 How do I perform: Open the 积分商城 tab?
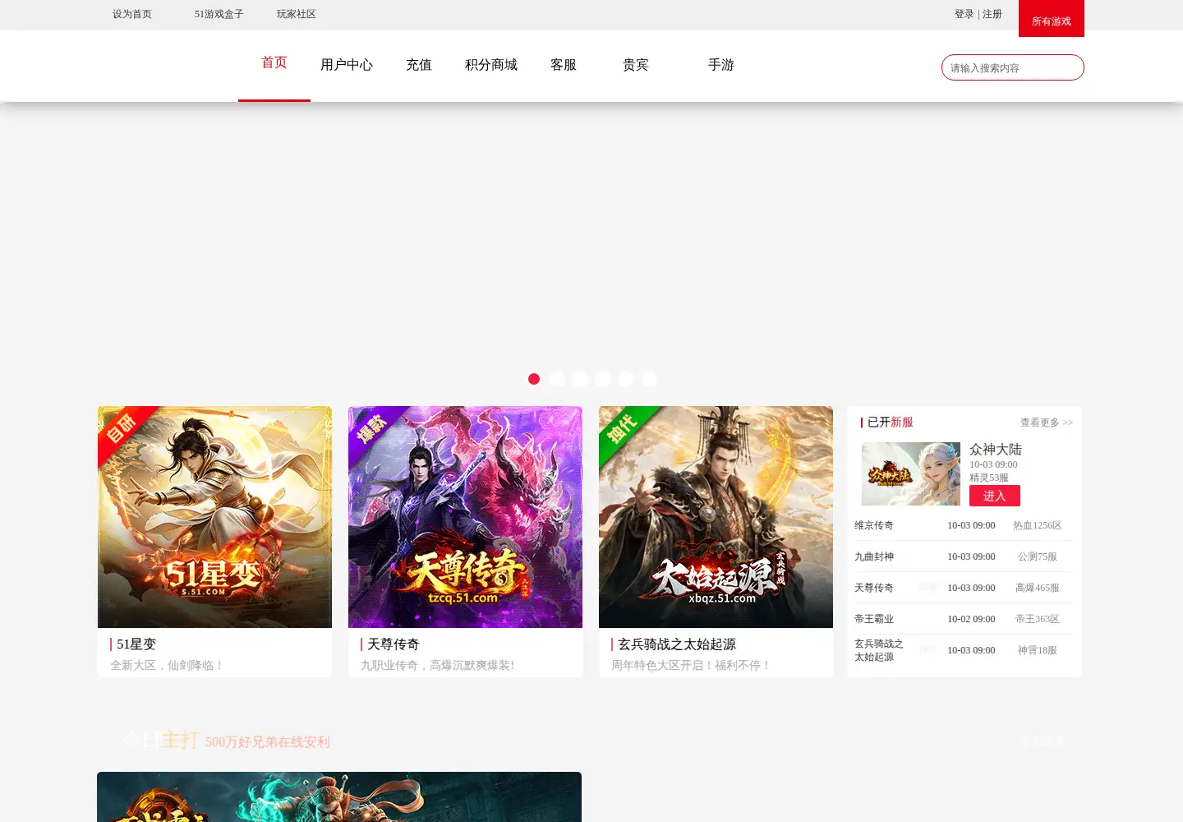pyautogui.click(x=491, y=65)
